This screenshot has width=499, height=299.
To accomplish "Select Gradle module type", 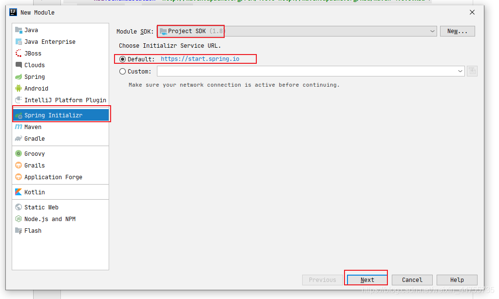I will [x=60, y=139].
